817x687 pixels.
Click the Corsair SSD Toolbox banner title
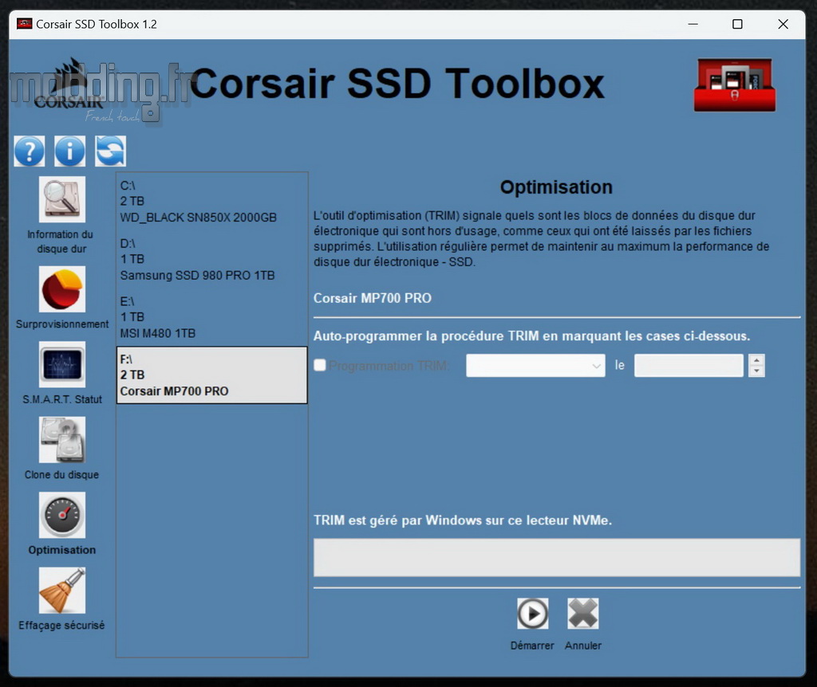pyautogui.click(x=397, y=83)
